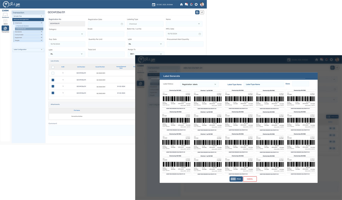Click the Procurement Alert Quantity field
This screenshot has height=200, width=342.
pyautogui.click(x=185, y=44)
